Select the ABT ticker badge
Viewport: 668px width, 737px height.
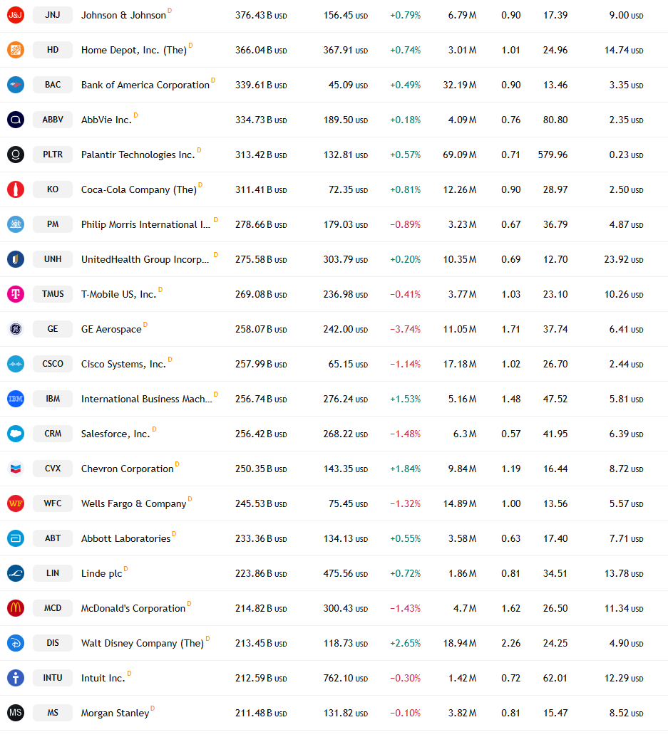click(53, 538)
